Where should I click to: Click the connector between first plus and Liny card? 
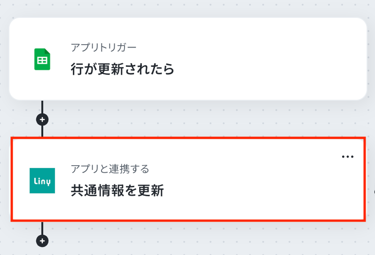click(x=42, y=131)
